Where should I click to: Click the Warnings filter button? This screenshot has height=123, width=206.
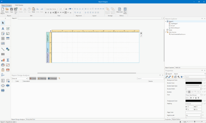pos(42,79)
